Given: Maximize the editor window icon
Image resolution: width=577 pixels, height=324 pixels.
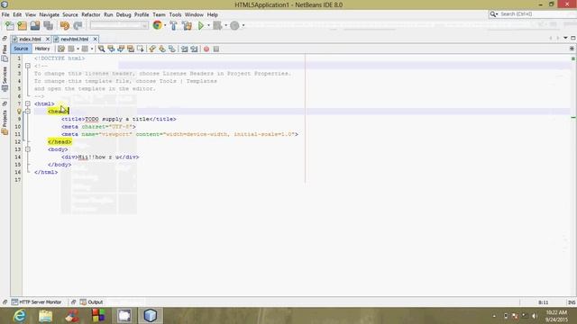Looking at the screenshot, I should 573,38.
